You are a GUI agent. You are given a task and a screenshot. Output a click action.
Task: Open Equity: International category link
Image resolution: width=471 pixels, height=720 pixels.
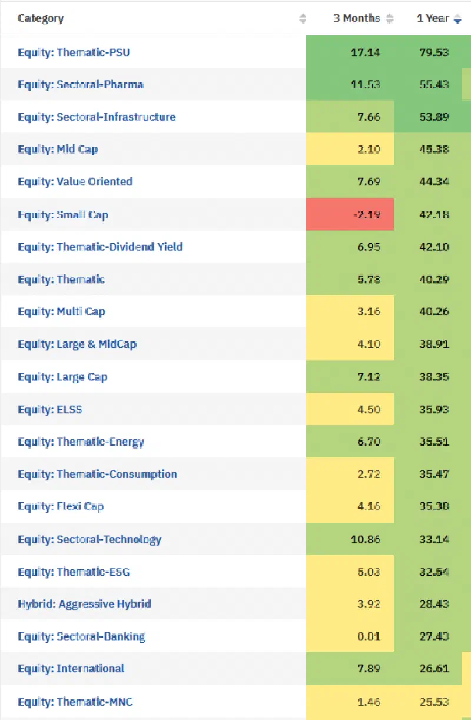71,668
